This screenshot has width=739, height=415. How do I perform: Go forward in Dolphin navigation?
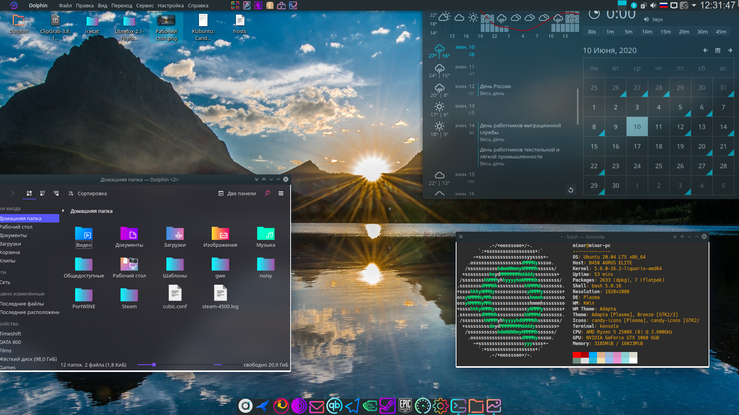(x=13, y=193)
